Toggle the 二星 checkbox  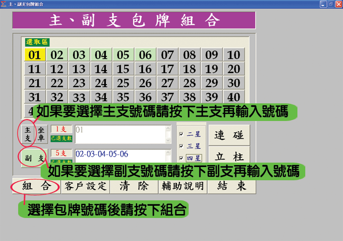point(181,134)
